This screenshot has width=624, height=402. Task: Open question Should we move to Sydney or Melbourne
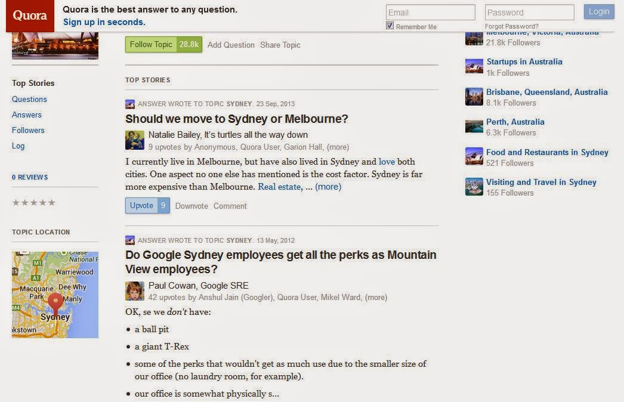[x=237, y=119]
